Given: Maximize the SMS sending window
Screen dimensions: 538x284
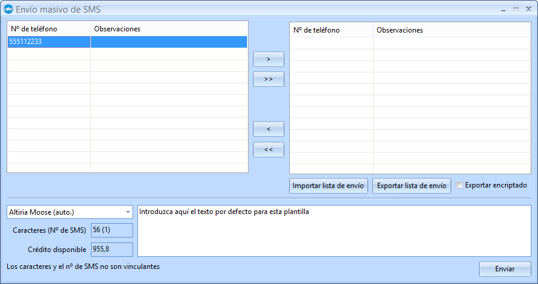Looking at the screenshot, I should click(x=516, y=9).
